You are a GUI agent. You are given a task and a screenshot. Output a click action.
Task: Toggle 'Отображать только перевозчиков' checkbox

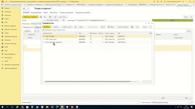tap(43, 30)
